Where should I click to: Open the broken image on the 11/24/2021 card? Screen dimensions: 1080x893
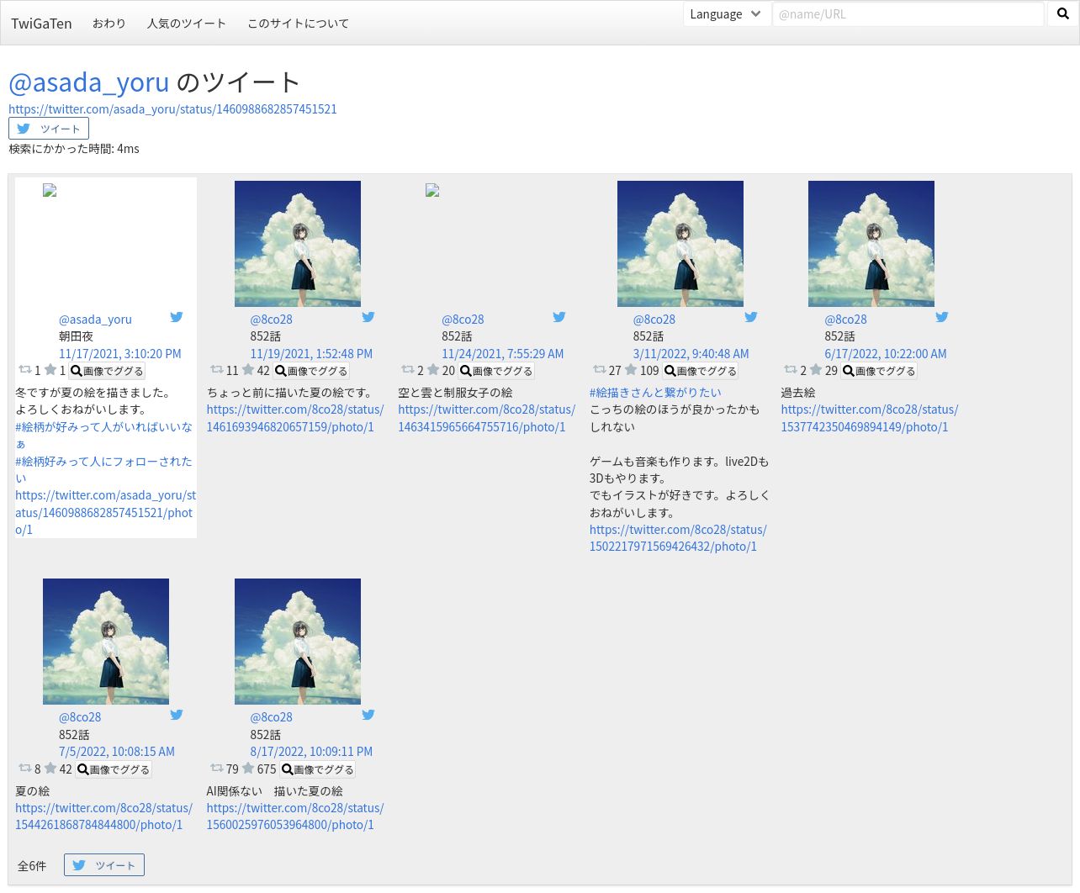432,191
